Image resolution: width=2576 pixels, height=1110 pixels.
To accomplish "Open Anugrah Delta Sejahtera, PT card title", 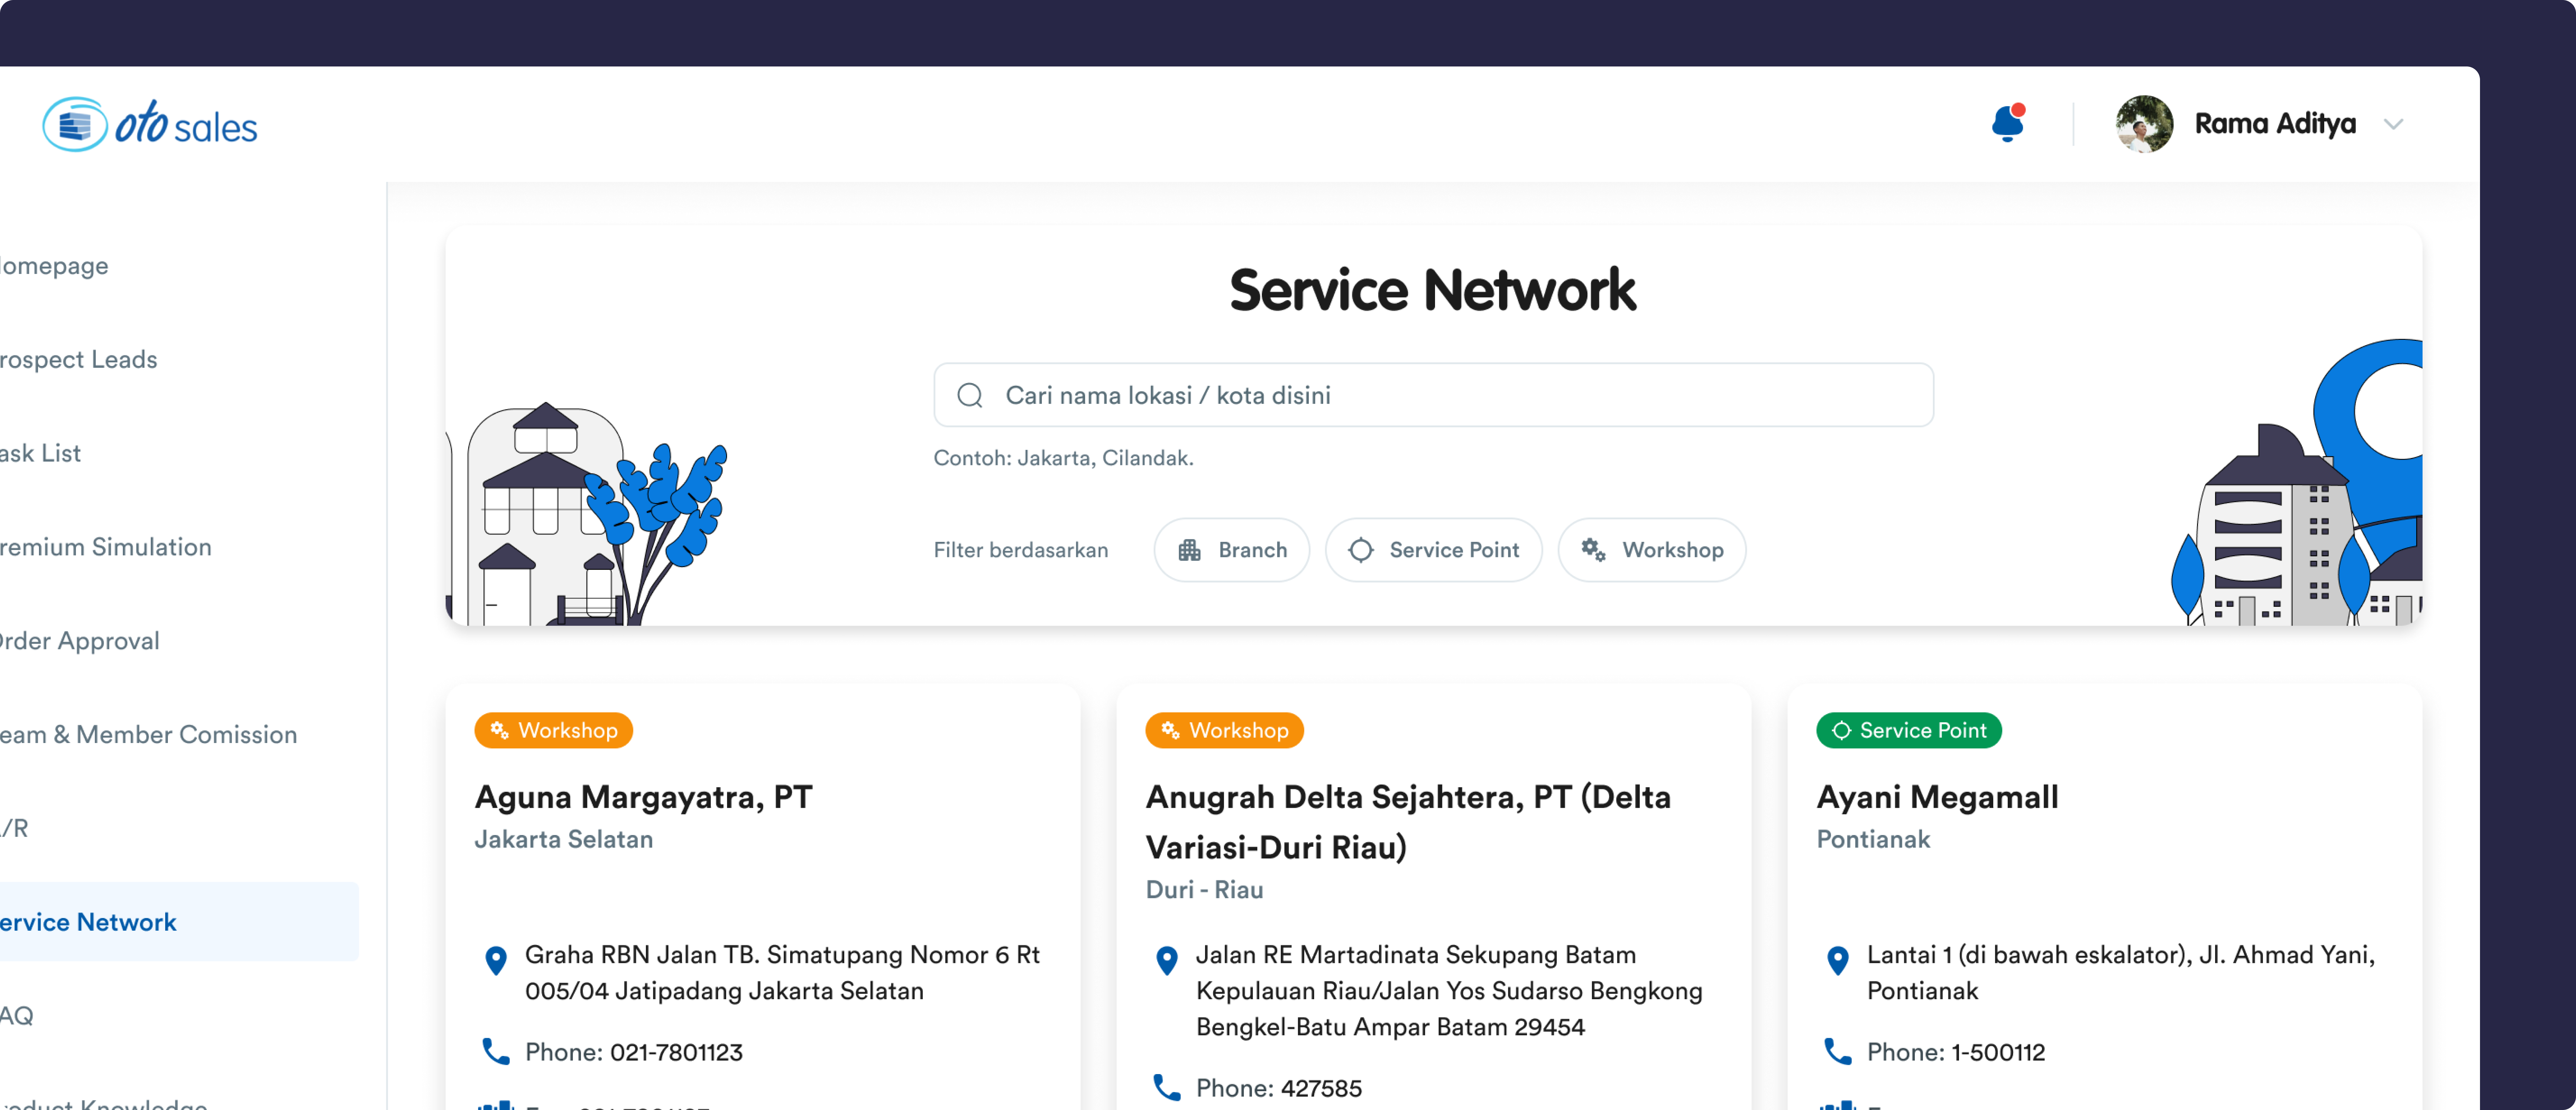I will click(1408, 822).
